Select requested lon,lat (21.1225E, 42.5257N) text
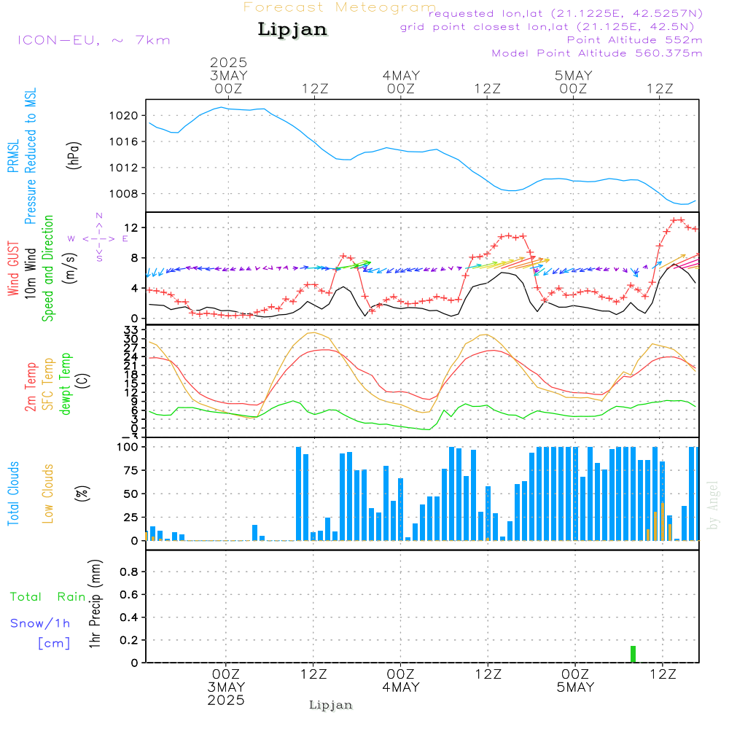Image resolution: width=729 pixels, height=729 pixels. click(566, 14)
